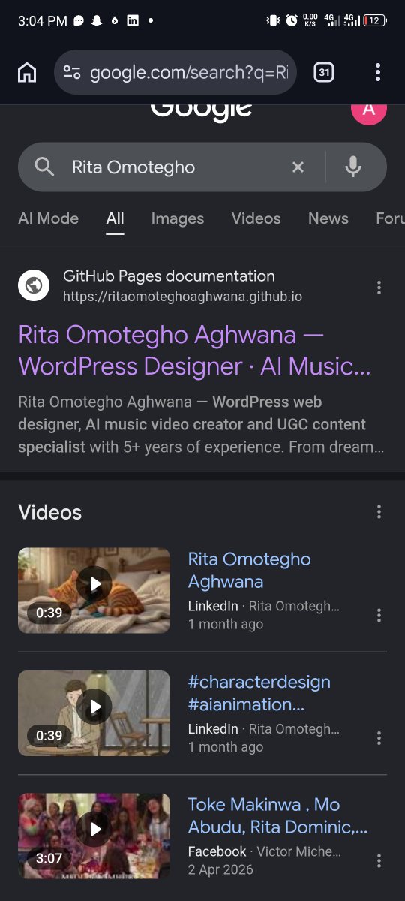Tap the Snapchat notification icon

97,21
